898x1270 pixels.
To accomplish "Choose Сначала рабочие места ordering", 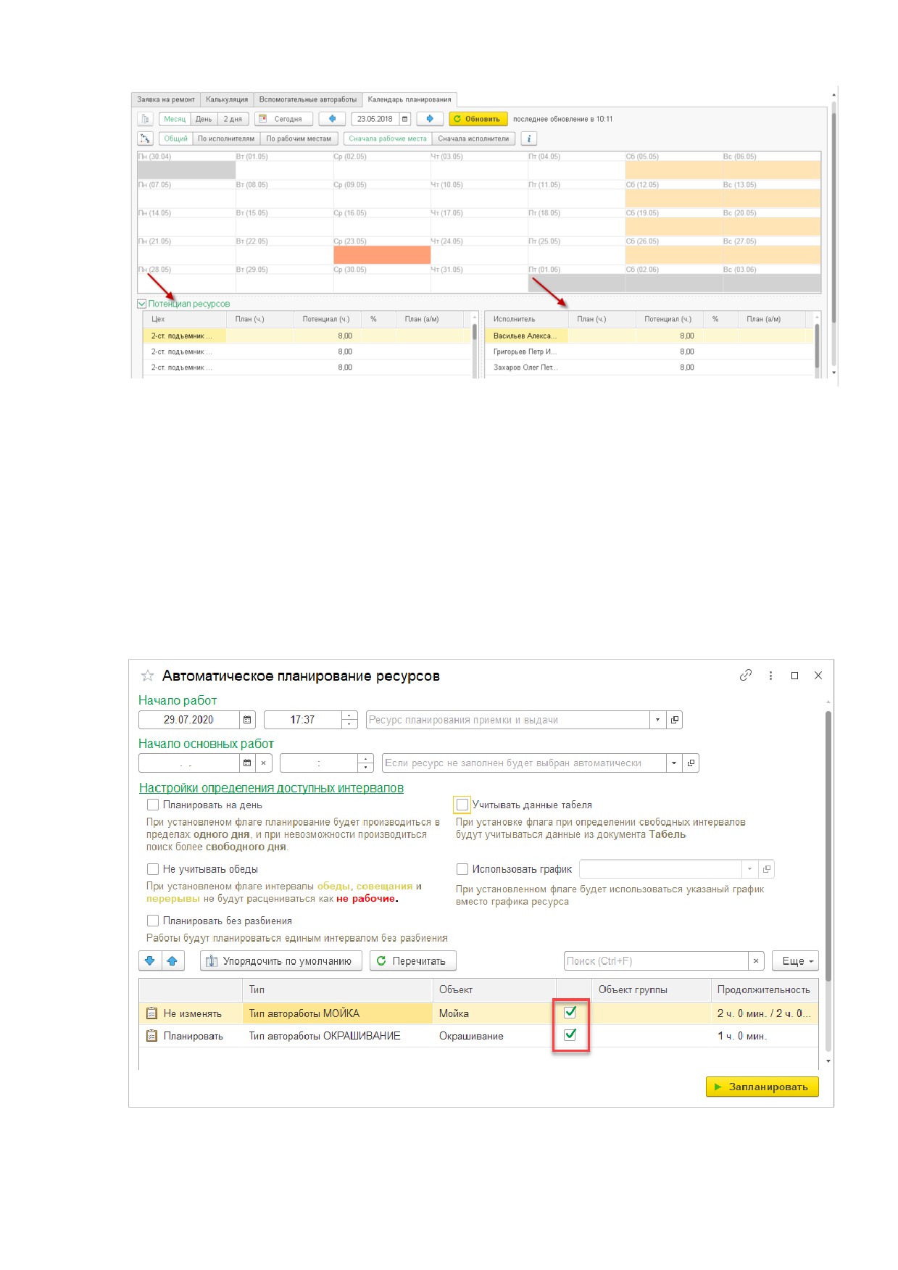I will click(388, 138).
